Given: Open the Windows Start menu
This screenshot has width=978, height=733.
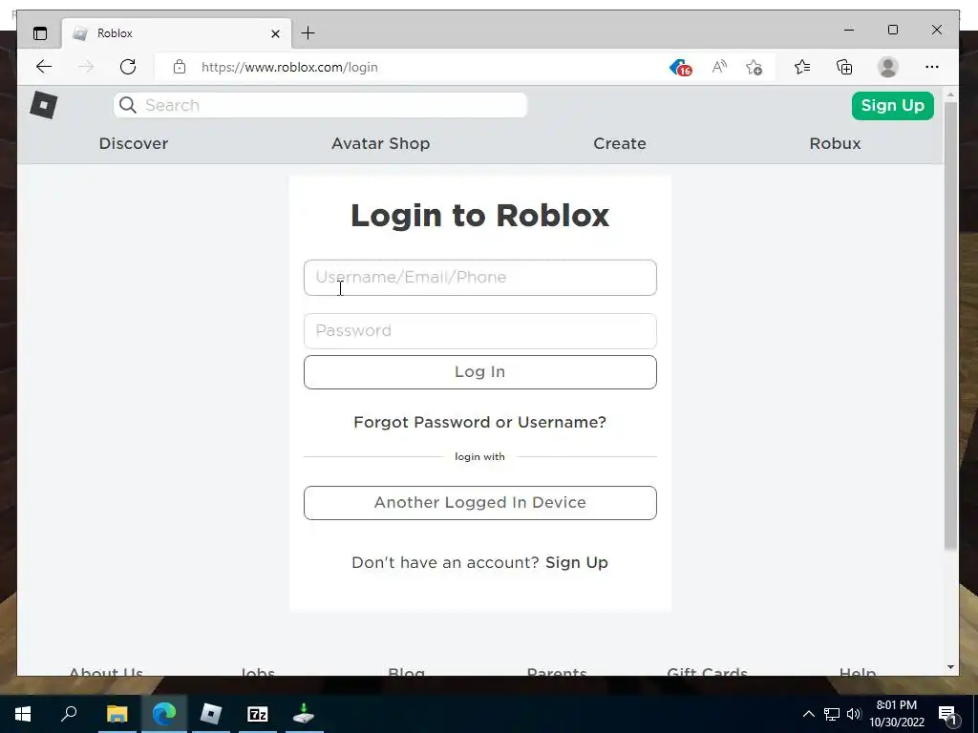Looking at the screenshot, I should click(23, 714).
